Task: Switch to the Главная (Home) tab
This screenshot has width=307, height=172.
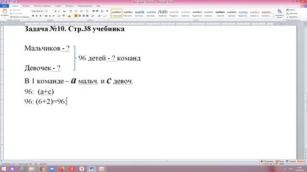Action: tap(15, 6)
